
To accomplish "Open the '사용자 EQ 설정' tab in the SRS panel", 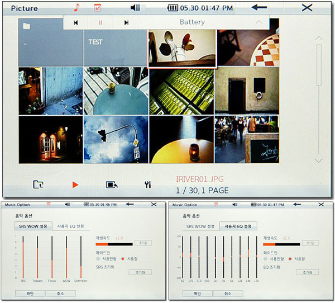I will point(70,226).
